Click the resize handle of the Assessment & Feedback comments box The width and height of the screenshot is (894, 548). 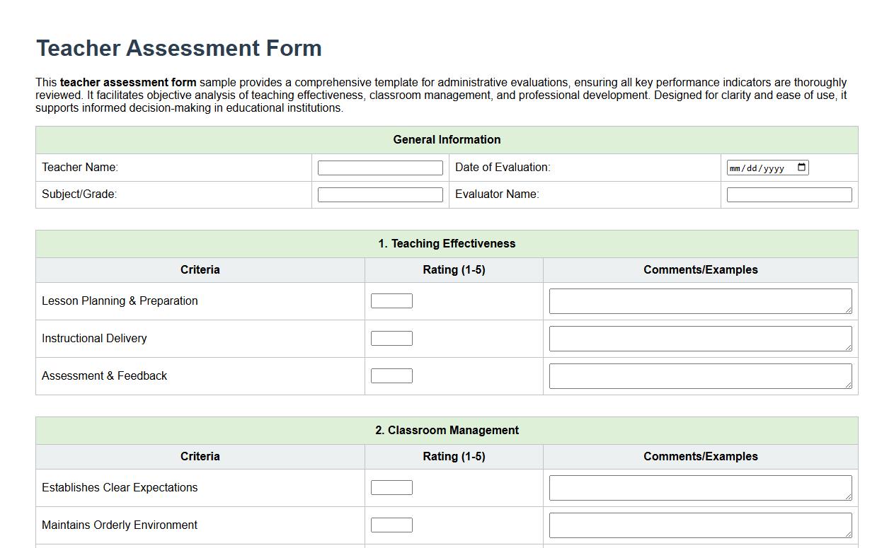849,385
